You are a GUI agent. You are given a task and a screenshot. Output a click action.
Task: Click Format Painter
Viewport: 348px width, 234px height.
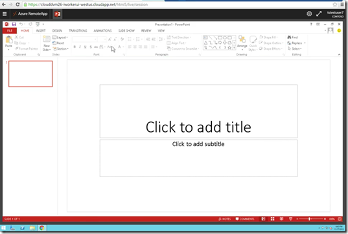coord(27,48)
